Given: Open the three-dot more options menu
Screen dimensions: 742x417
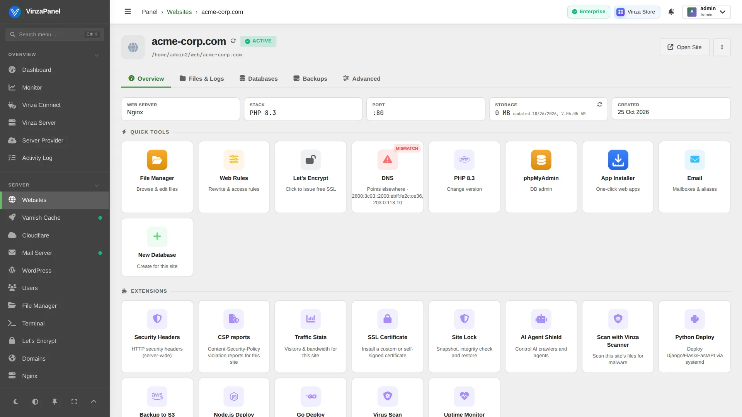Looking at the screenshot, I should coord(722,47).
